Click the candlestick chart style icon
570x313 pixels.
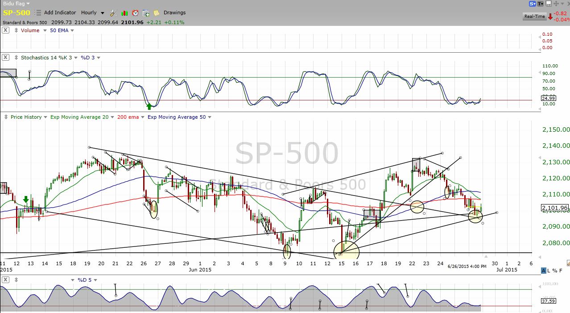coord(125,13)
